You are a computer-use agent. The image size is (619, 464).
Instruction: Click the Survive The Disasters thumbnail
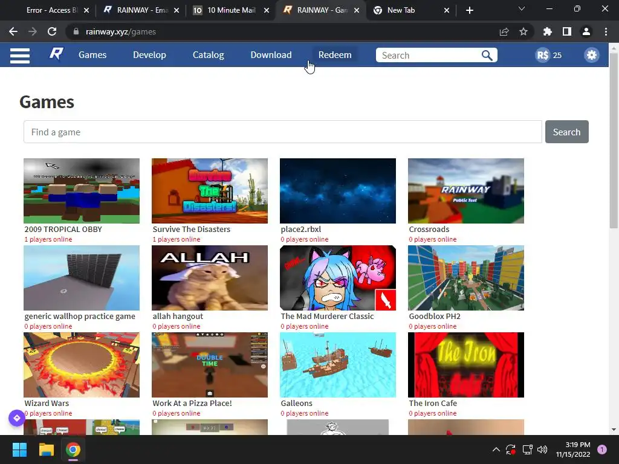210,191
